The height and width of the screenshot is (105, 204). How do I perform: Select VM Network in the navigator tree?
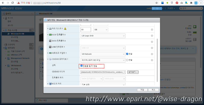click(16, 65)
